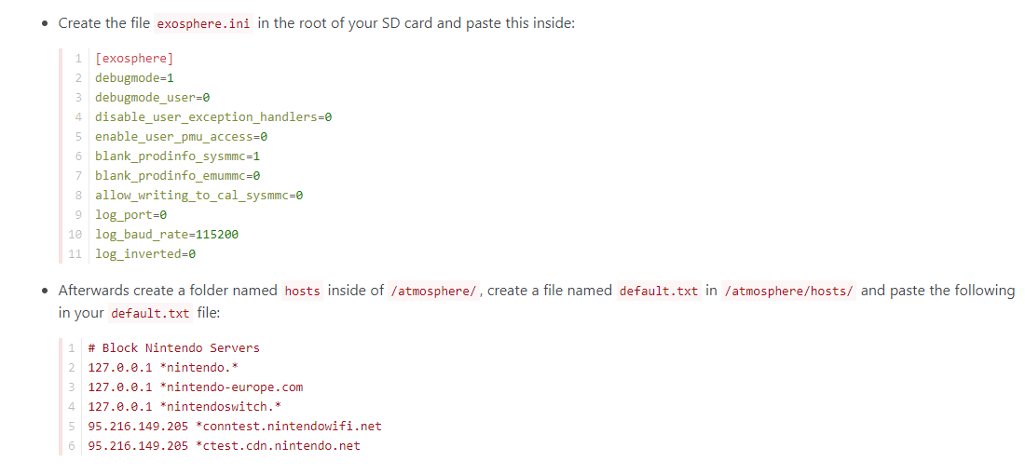
Task: Click the debugmode_user=0 code line
Action: click(152, 98)
